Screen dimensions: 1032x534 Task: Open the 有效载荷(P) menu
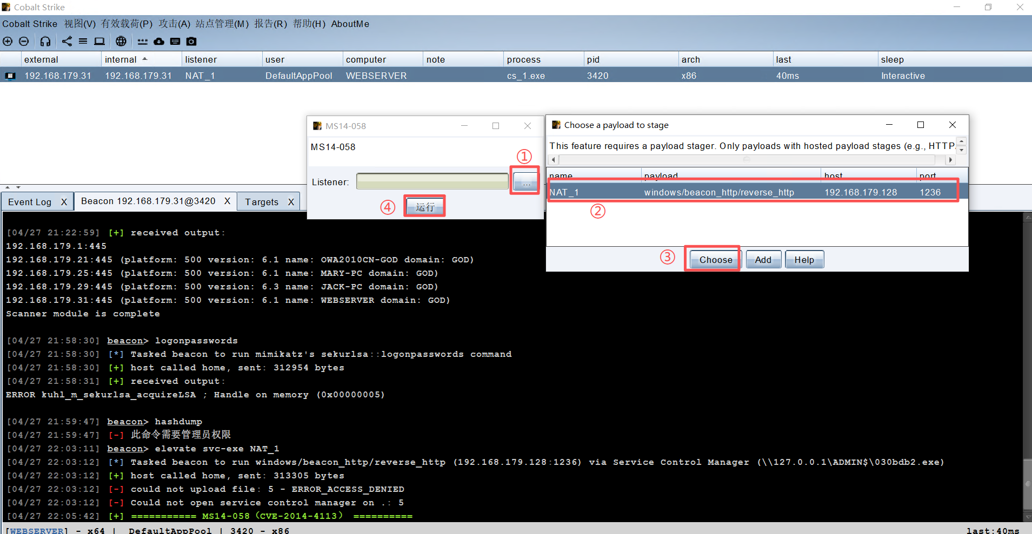(x=126, y=24)
